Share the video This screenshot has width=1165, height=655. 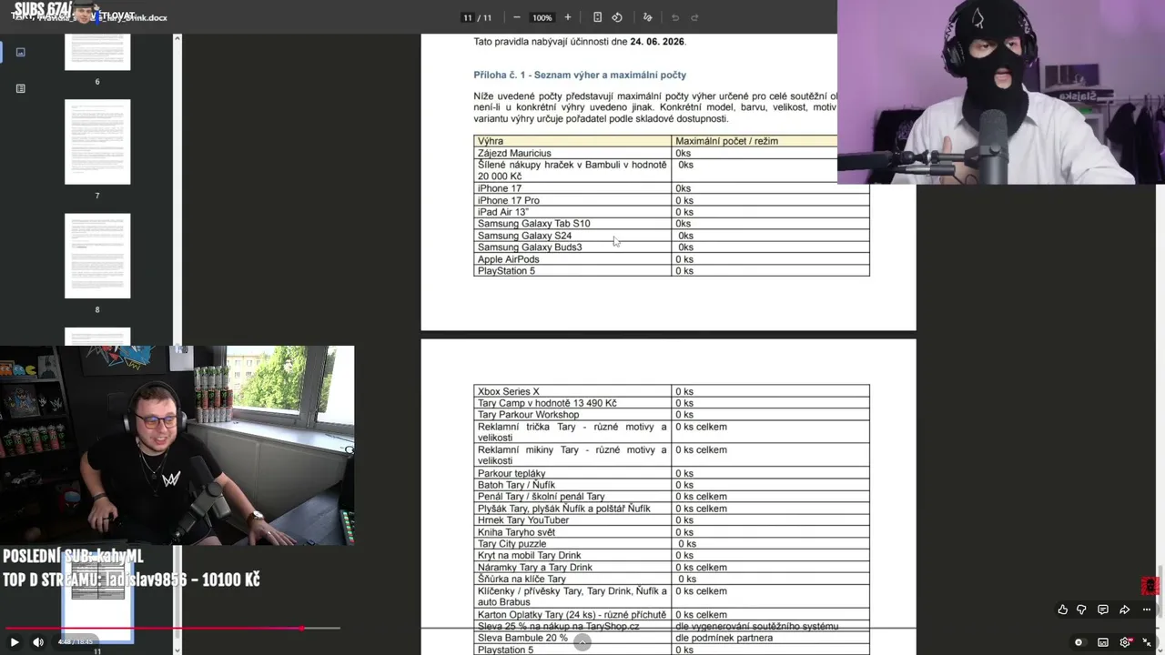tap(1125, 610)
